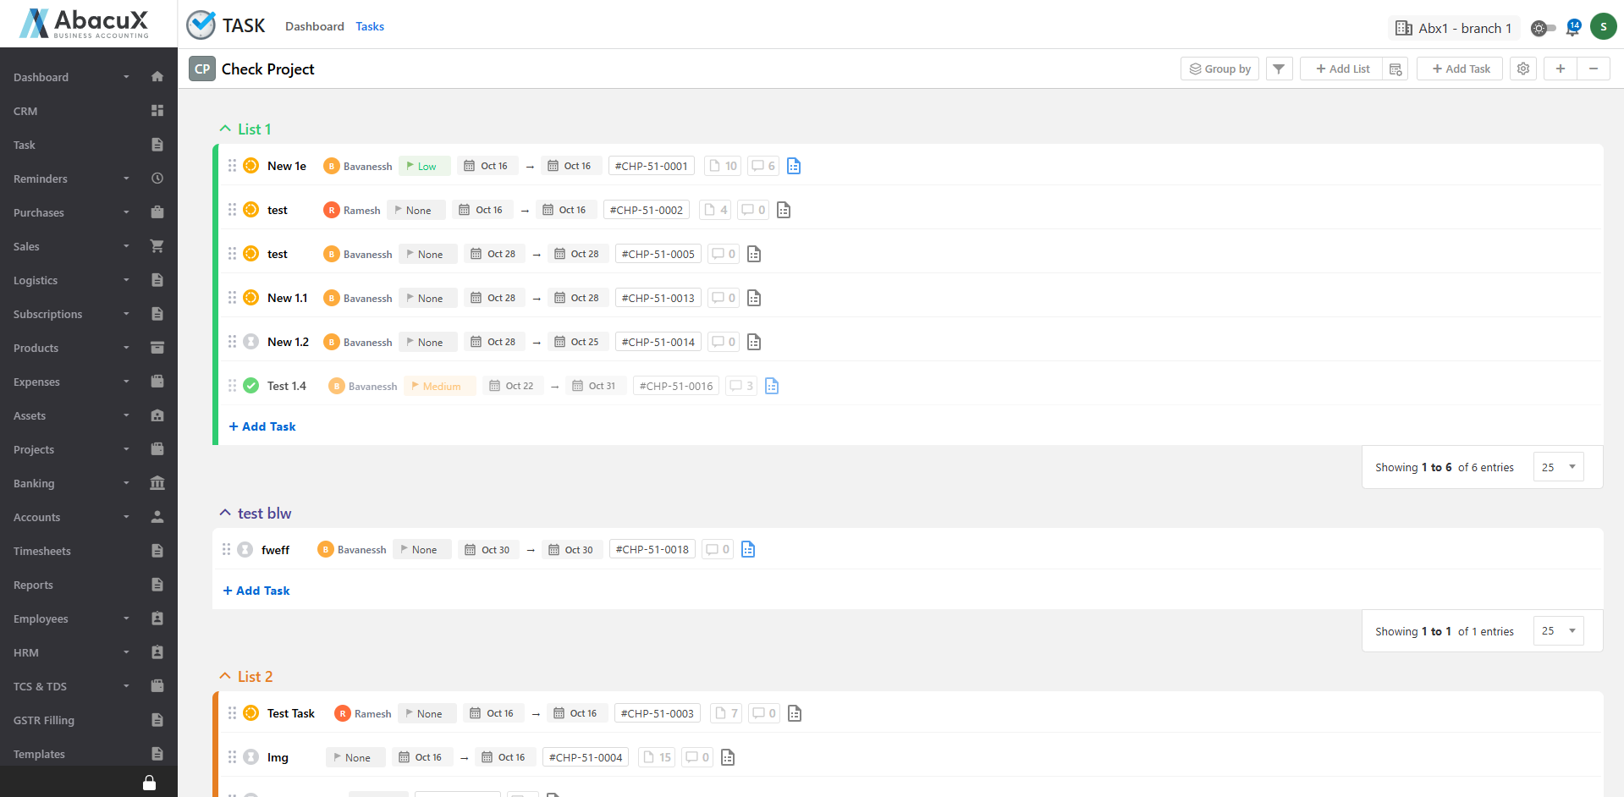
Task: Toggle completed checkmark on Test 1.4
Action: click(x=251, y=386)
